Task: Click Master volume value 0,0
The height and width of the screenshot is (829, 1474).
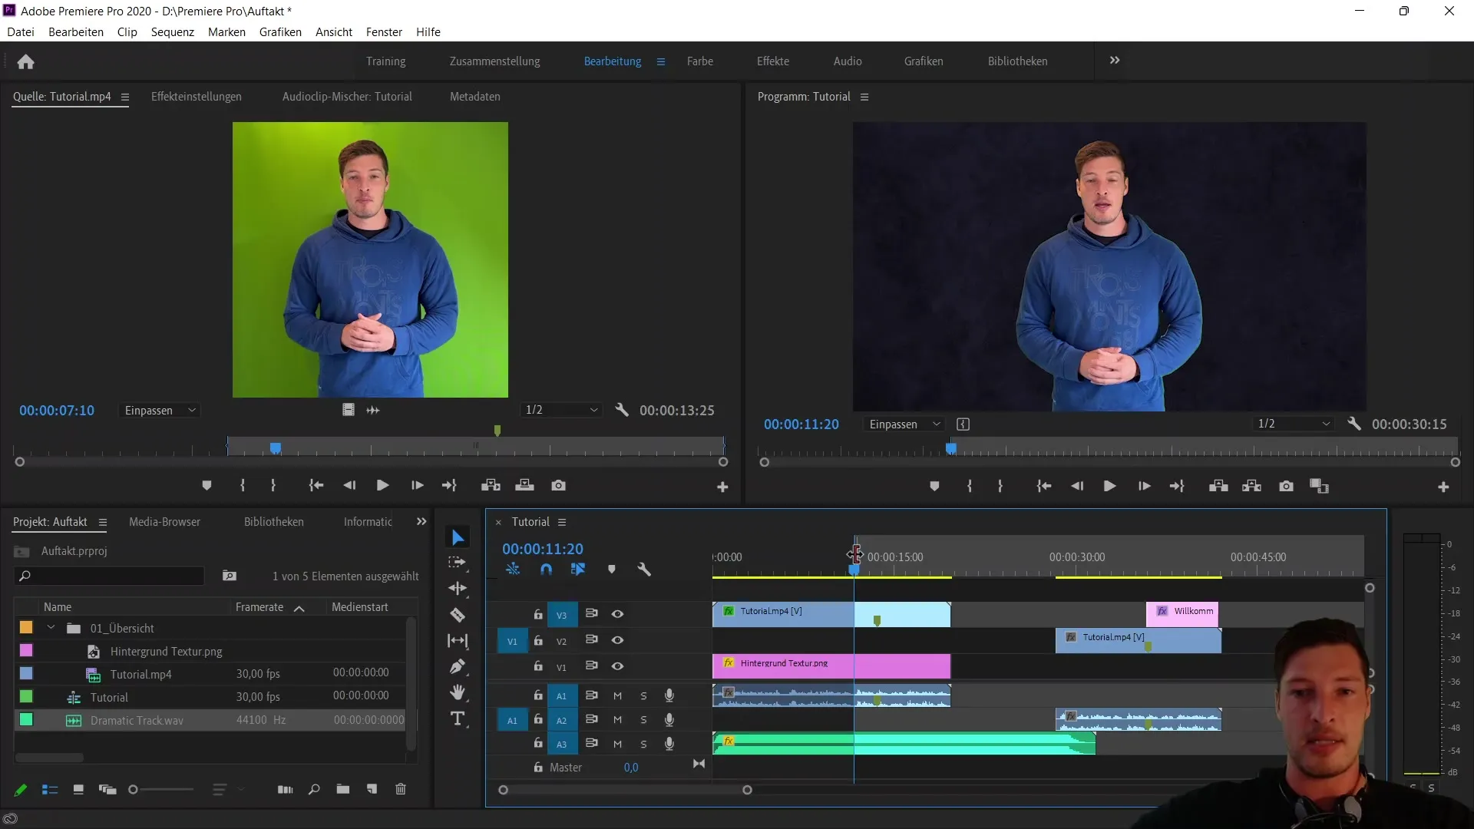Action: point(631,768)
